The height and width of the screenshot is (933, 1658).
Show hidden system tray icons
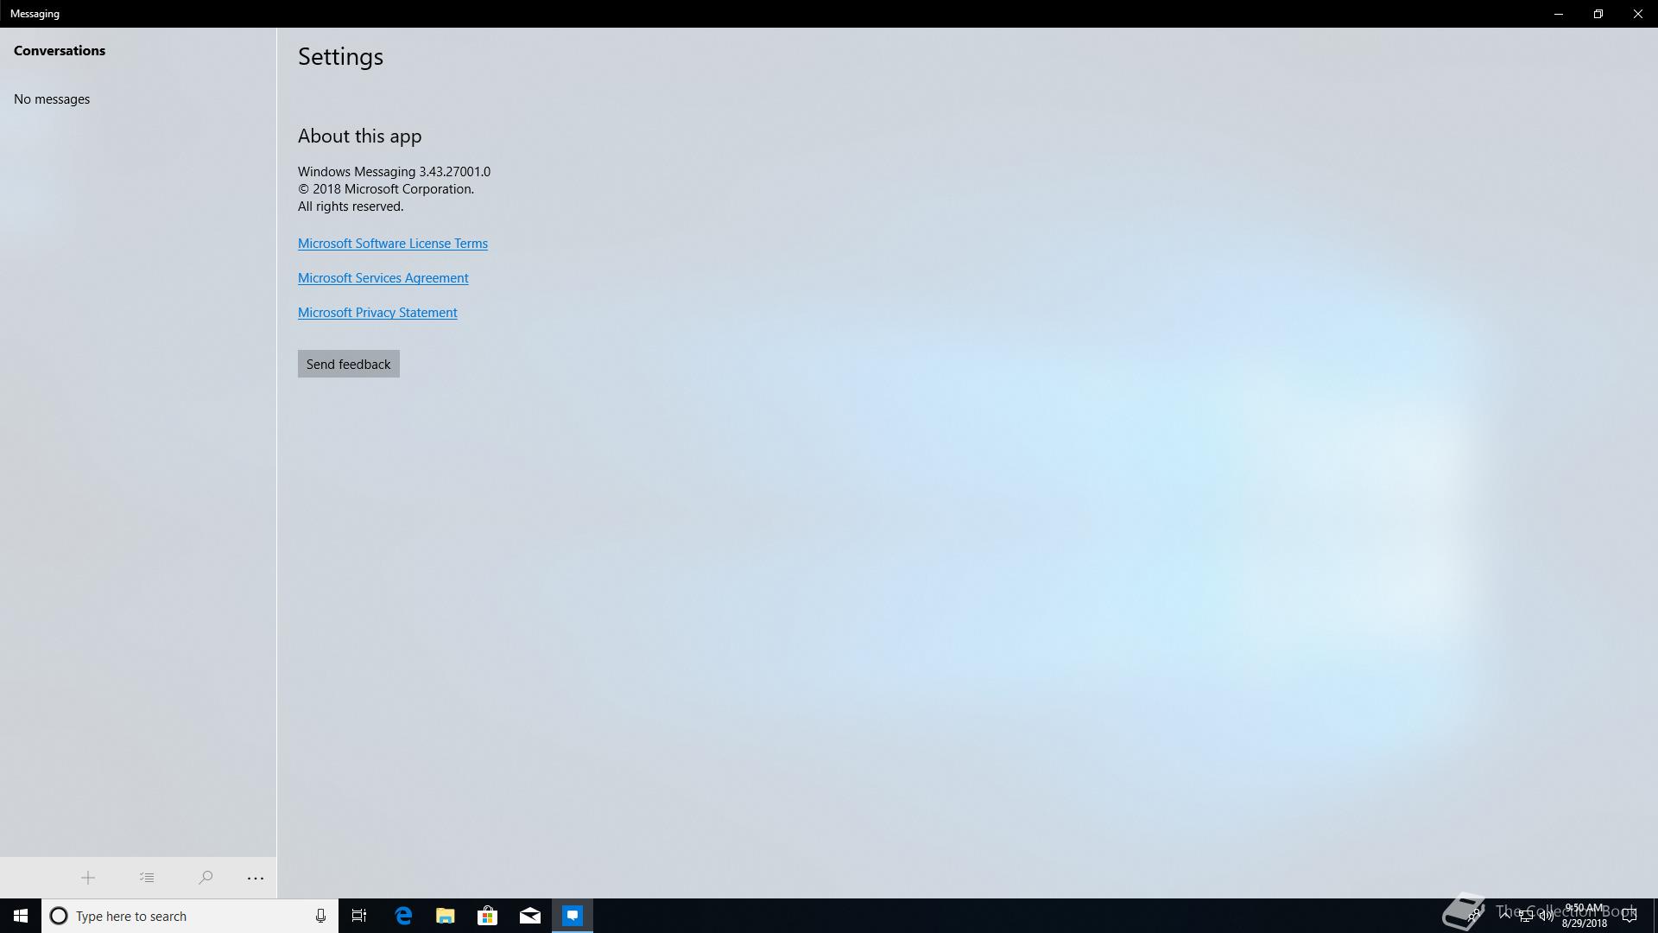pyautogui.click(x=1505, y=915)
